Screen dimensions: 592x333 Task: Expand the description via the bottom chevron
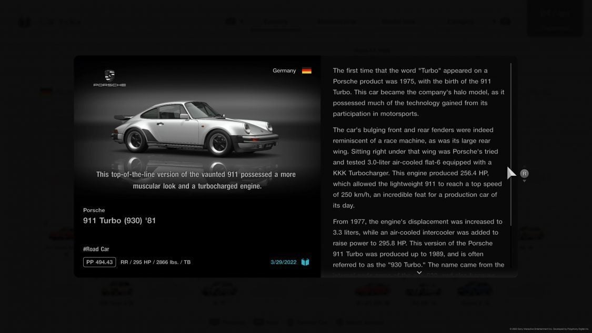(x=419, y=272)
